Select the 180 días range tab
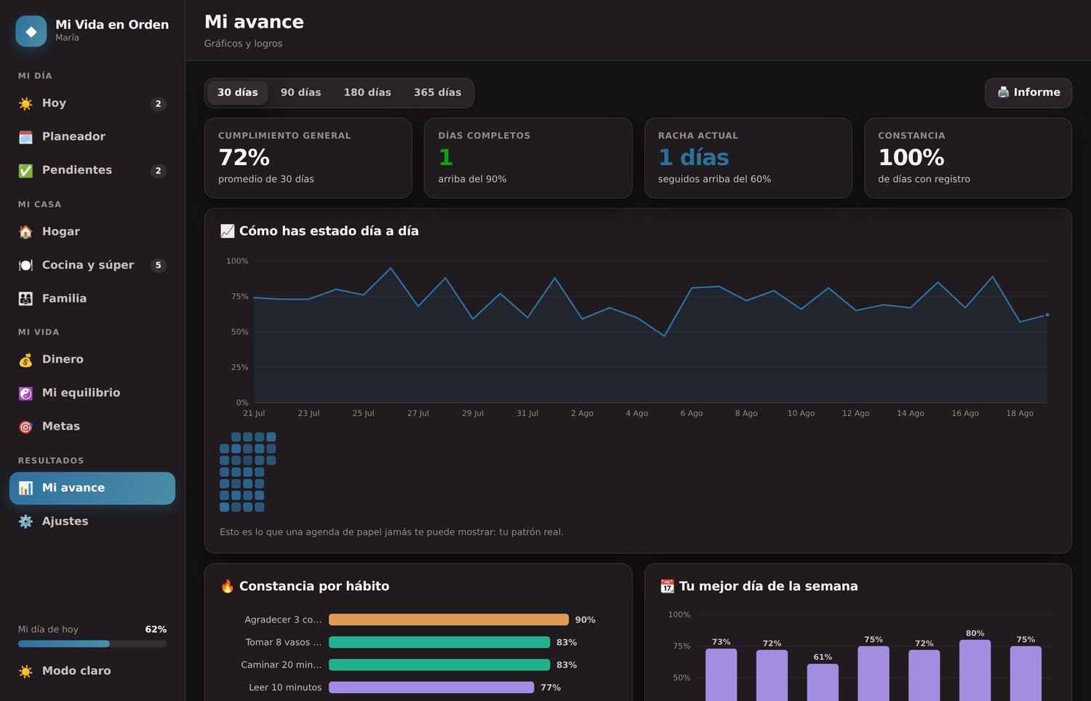This screenshot has height=701, width=1091. click(x=367, y=93)
